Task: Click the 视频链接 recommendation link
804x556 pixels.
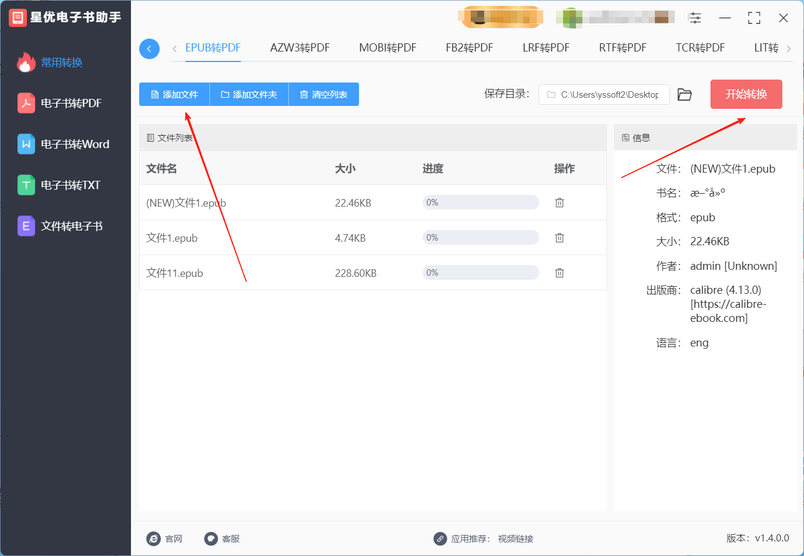Action: coord(516,539)
